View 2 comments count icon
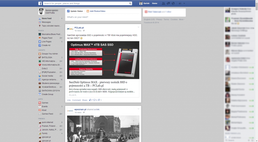Image resolution: width=258 pixels, height=142 pixels. 95,100
